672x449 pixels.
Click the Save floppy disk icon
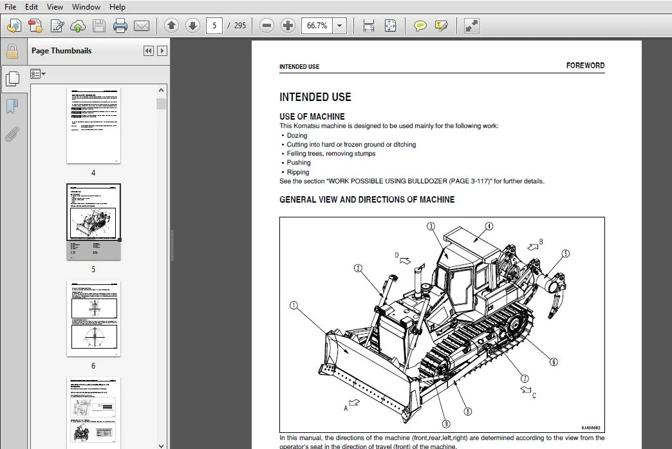point(99,26)
